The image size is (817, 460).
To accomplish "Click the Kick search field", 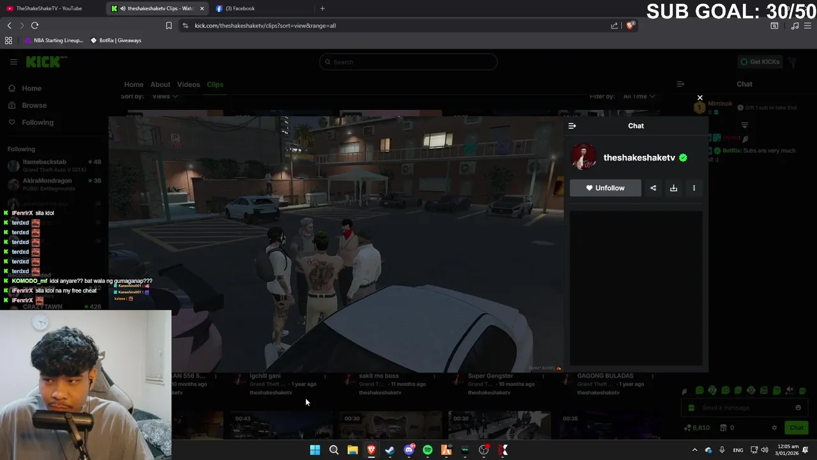I will (408, 62).
